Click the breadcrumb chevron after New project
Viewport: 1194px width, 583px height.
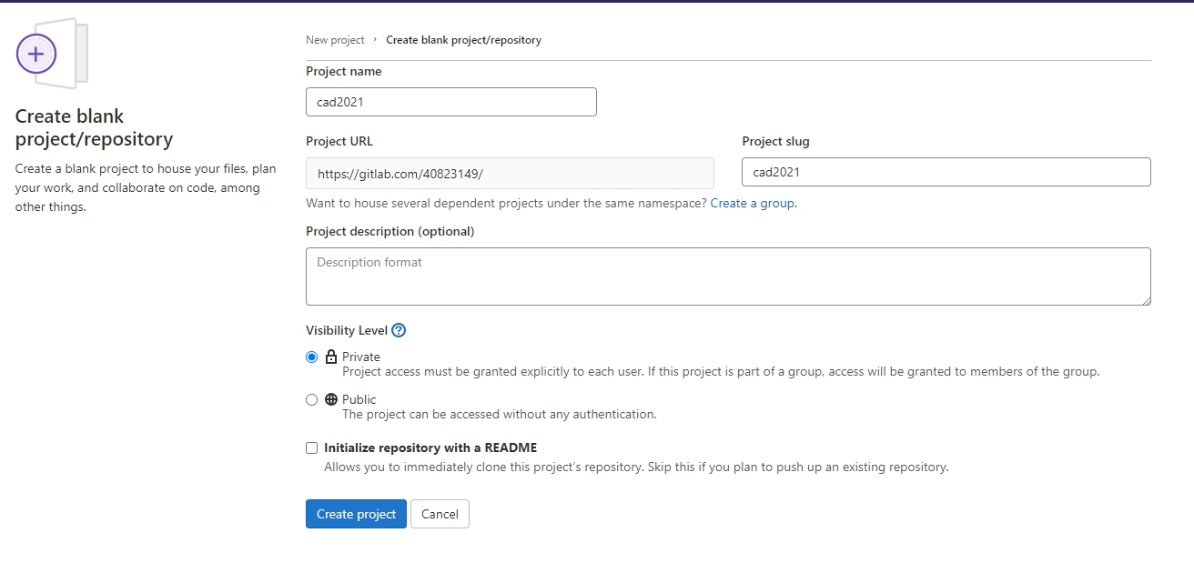375,40
